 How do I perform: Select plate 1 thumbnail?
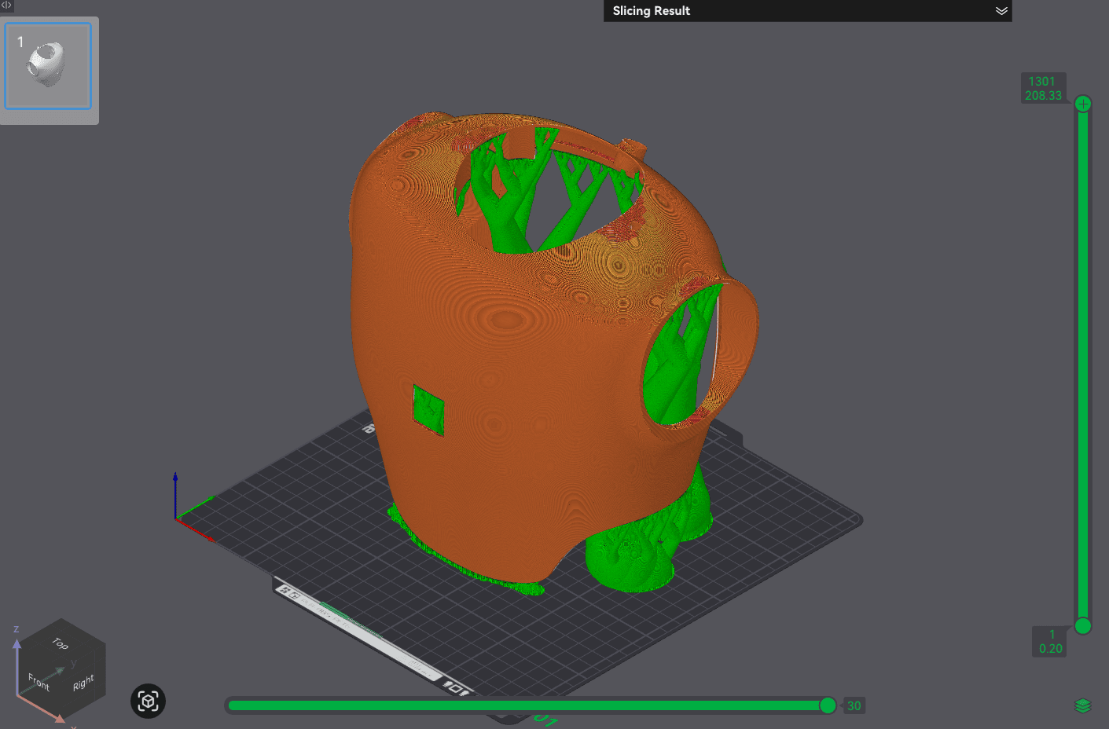[x=49, y=66]
